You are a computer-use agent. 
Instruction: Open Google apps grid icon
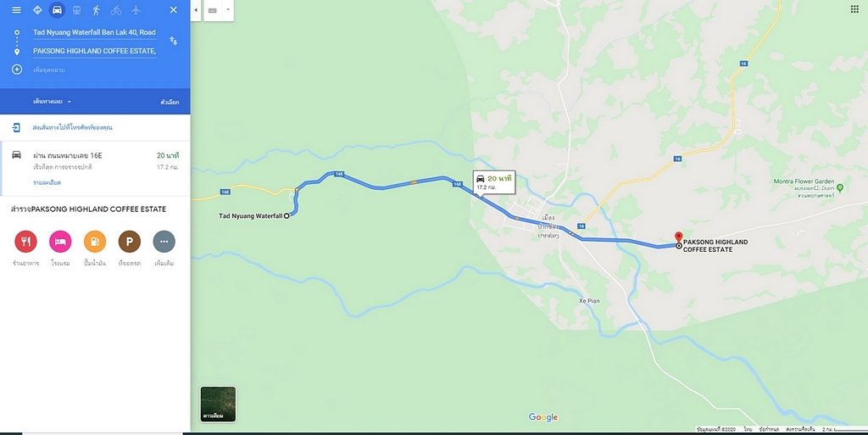[854, 8]
